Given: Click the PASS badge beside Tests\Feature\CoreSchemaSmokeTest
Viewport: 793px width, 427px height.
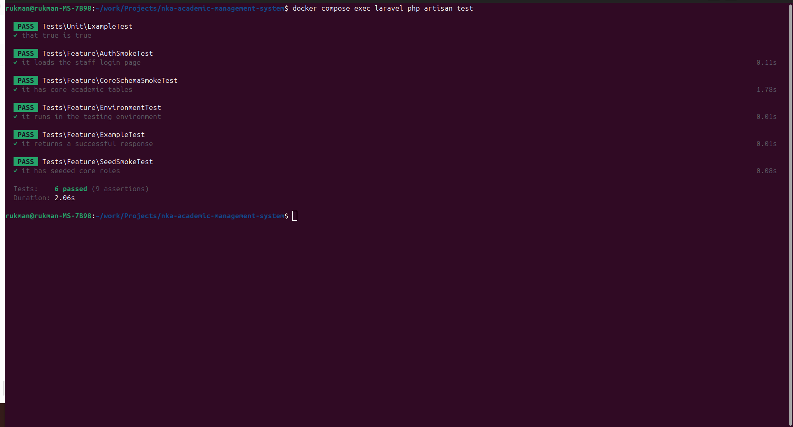Looking at the screenshot, I should click(26, 80).
